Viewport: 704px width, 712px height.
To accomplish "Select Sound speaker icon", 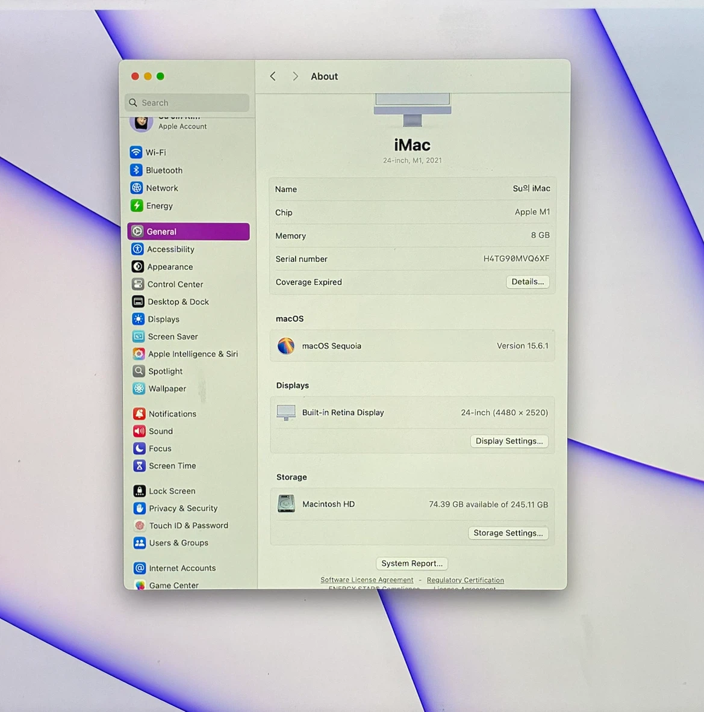I will [x=140, y=431].
